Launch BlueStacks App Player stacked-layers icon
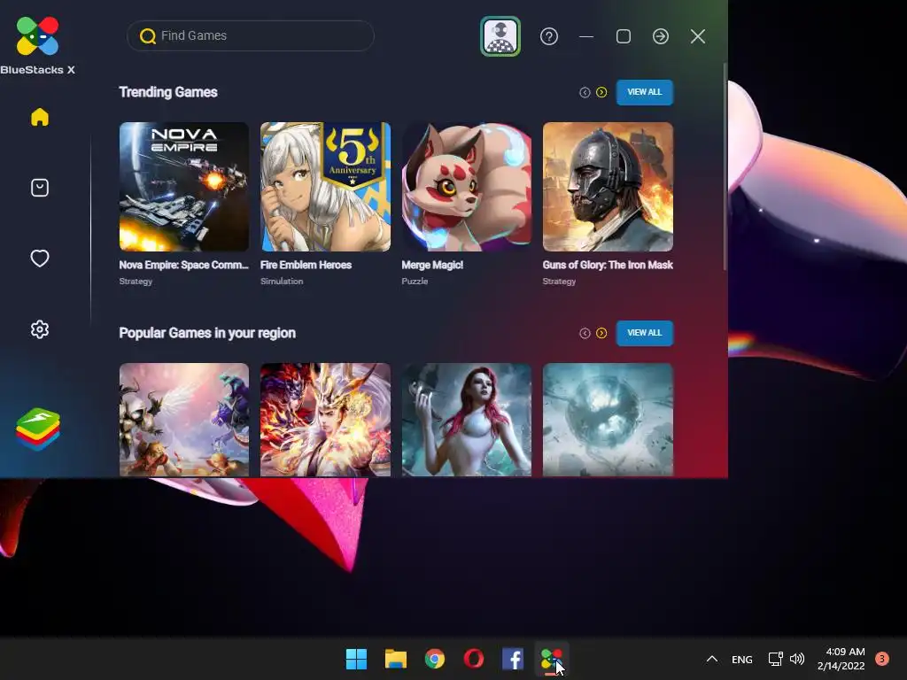Viewport: 907px width, 680px height. point(38,429)
